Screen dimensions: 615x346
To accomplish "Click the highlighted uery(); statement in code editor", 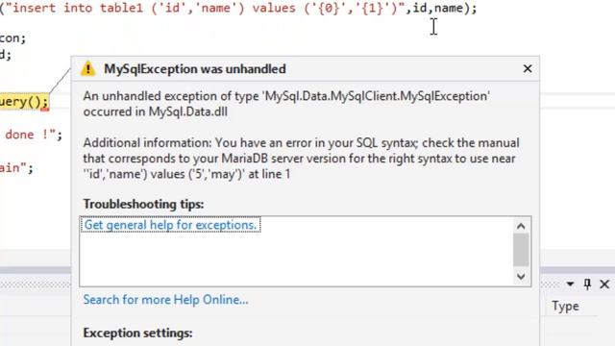I will click(24, 102).
